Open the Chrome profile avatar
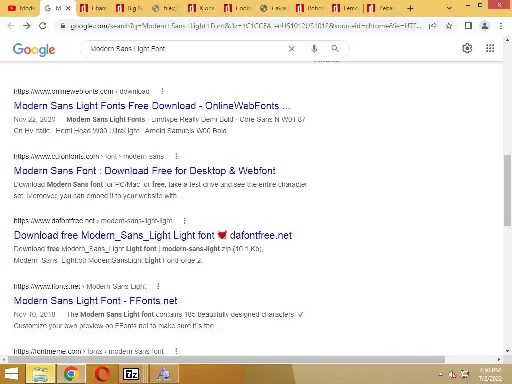This screenshot has width=512, height=384. click(x=485, y=26)
